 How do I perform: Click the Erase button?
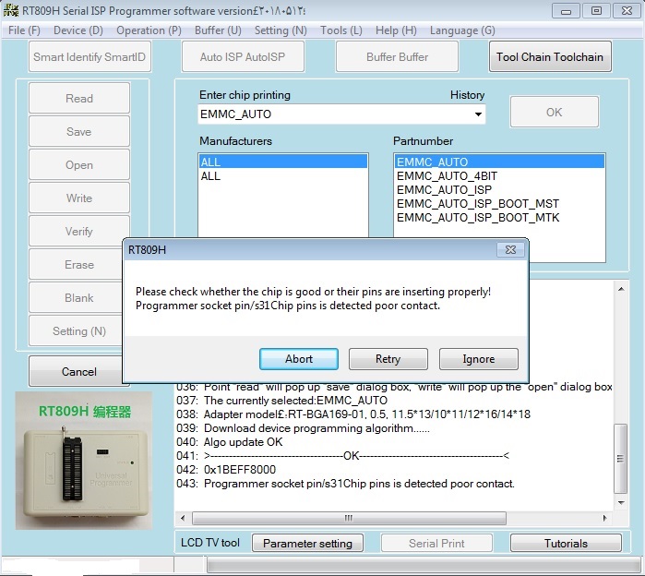coord(76,265)
